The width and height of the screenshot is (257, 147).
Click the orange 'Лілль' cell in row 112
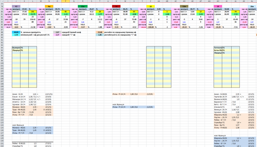116,94
